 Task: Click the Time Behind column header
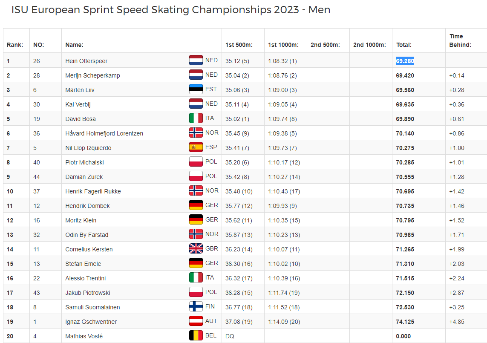pyautogui.click(x=460, y=40)
